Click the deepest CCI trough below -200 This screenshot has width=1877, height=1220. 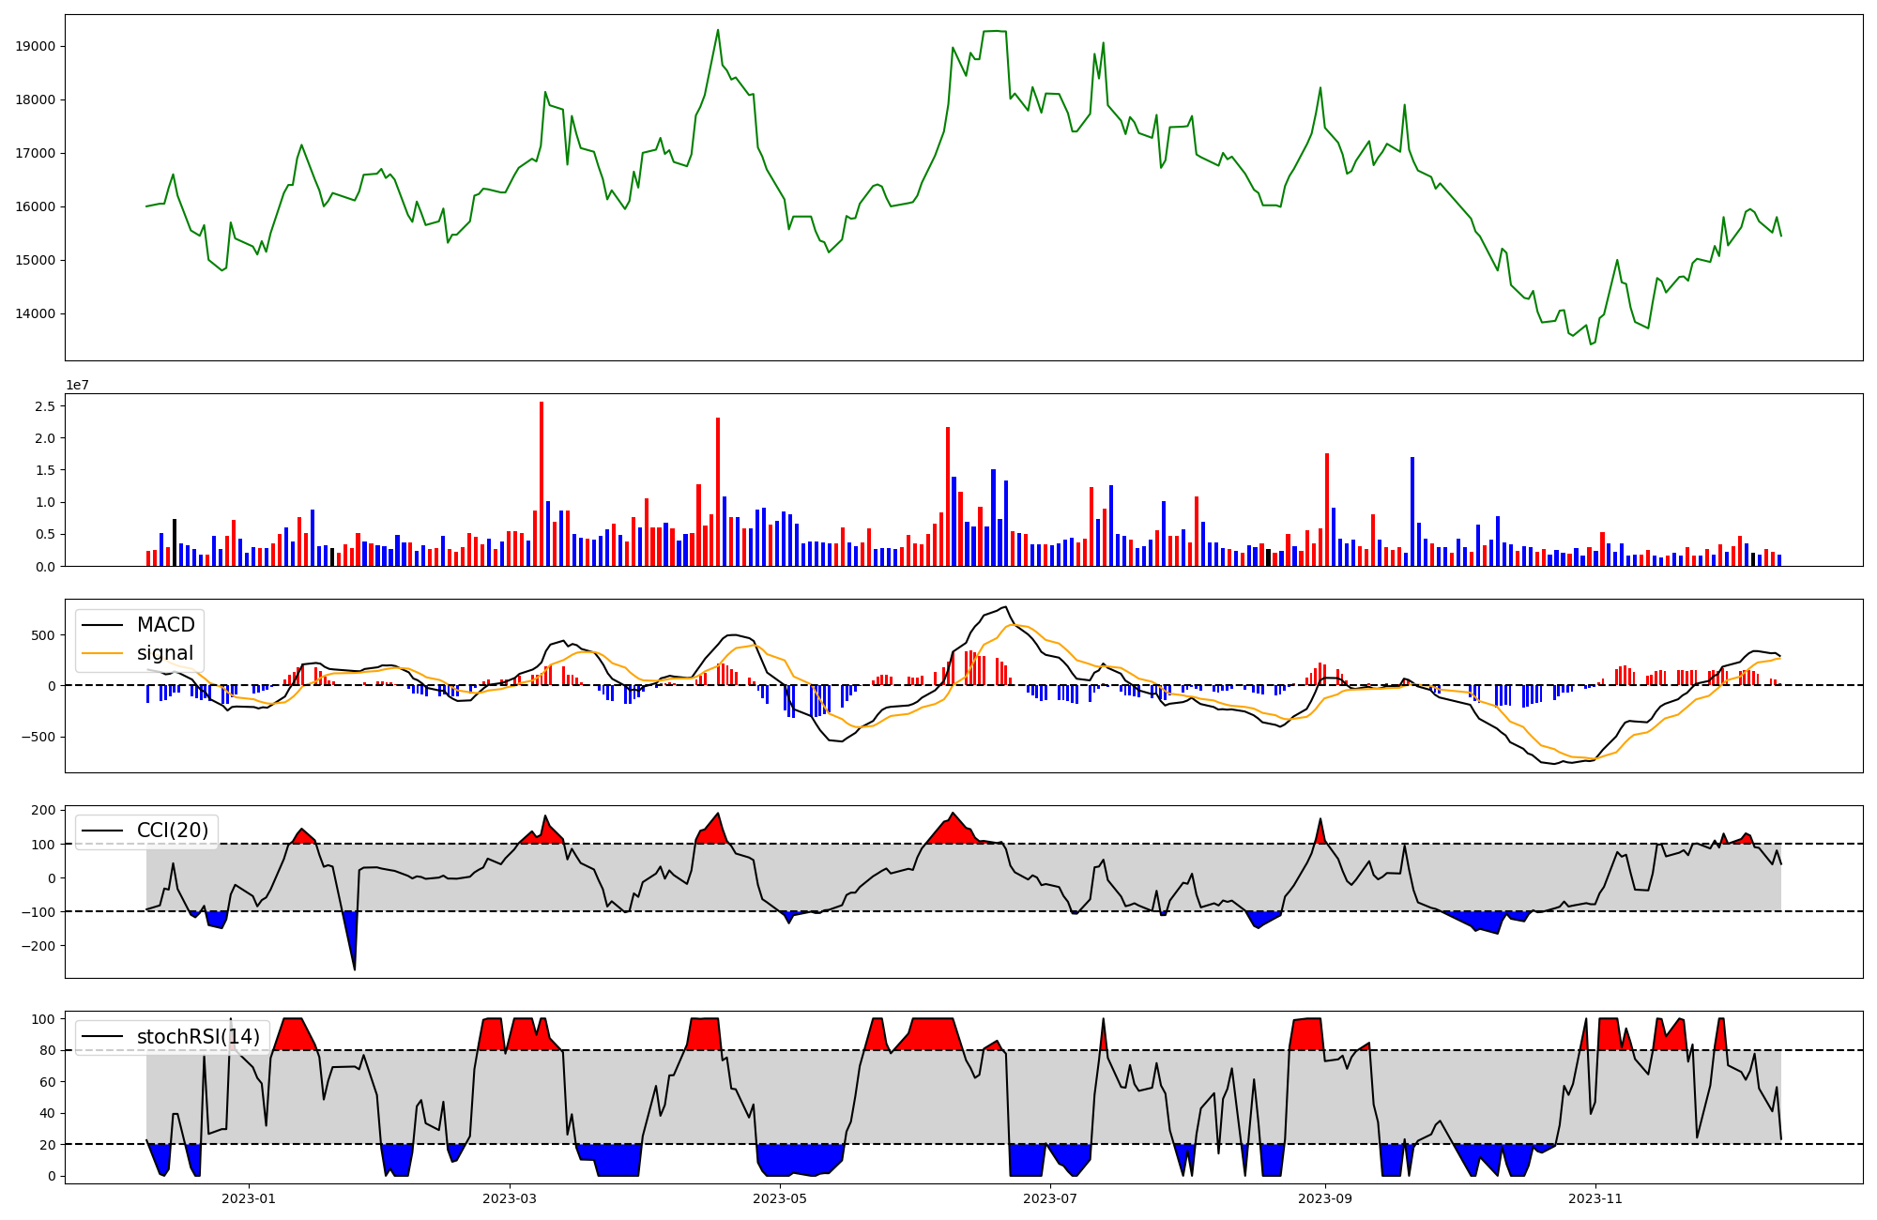point(354,967)
